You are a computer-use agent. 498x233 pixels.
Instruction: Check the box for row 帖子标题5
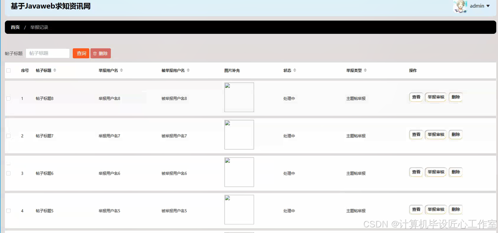(x=8, y=211)
